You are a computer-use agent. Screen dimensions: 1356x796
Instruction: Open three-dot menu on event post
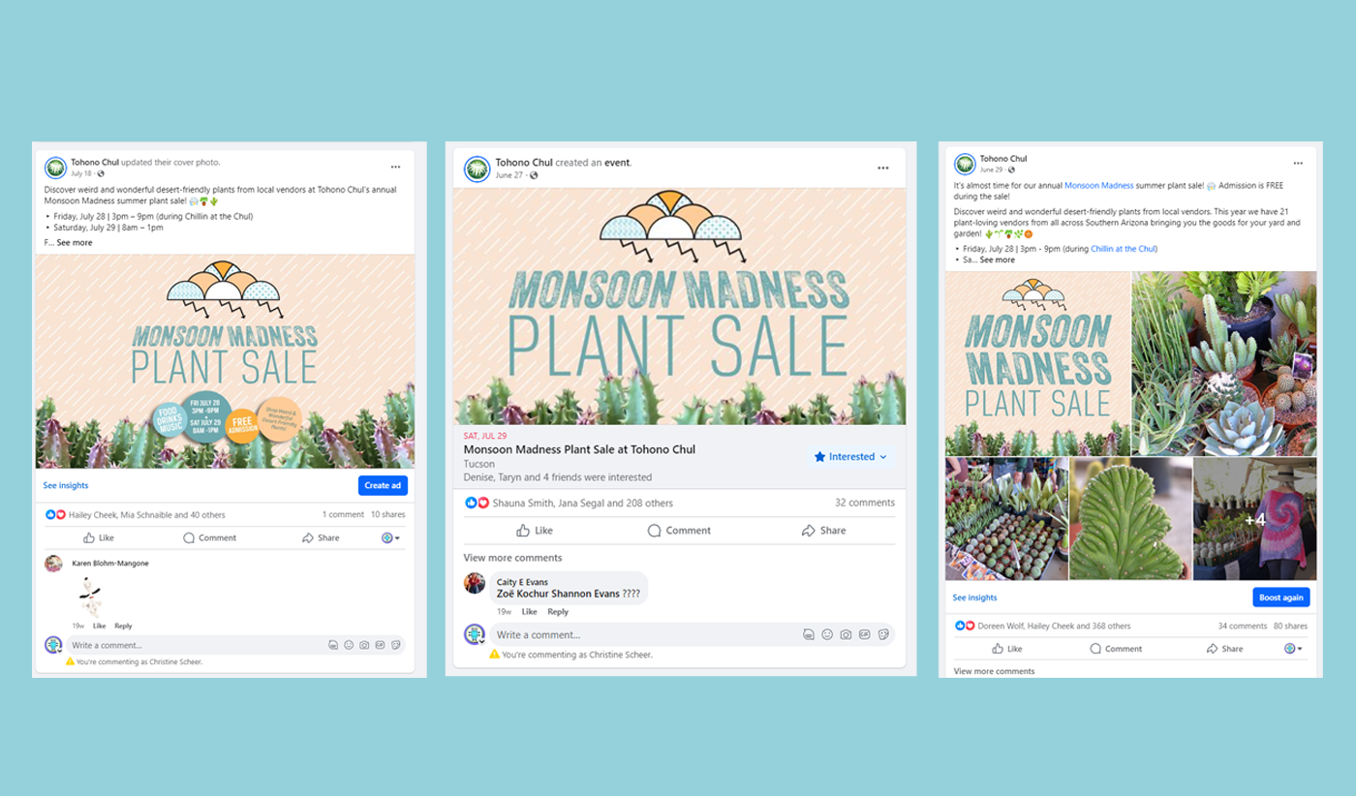[883, 168]
